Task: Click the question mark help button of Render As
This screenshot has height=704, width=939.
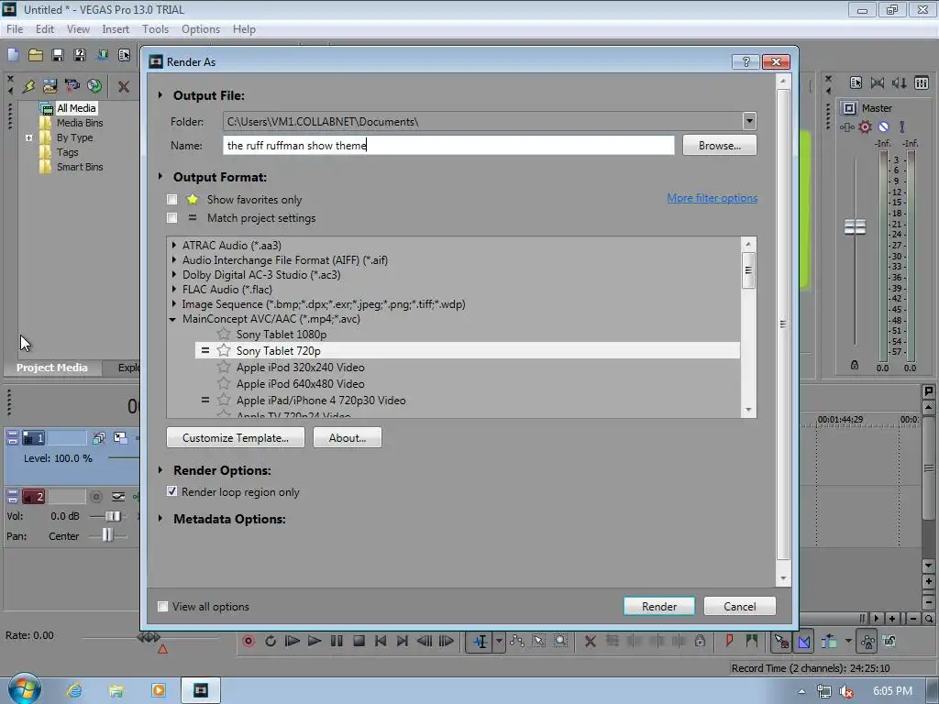Action: tap(746, 61)
